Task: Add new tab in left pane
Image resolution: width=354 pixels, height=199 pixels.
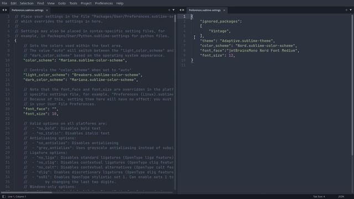Action: 169,10
